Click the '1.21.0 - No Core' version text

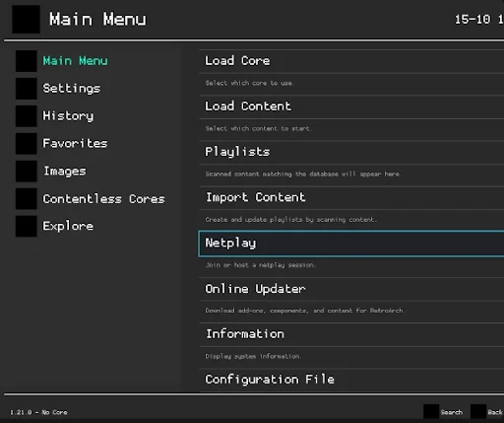pyautogui.click(x=38, y=412)
